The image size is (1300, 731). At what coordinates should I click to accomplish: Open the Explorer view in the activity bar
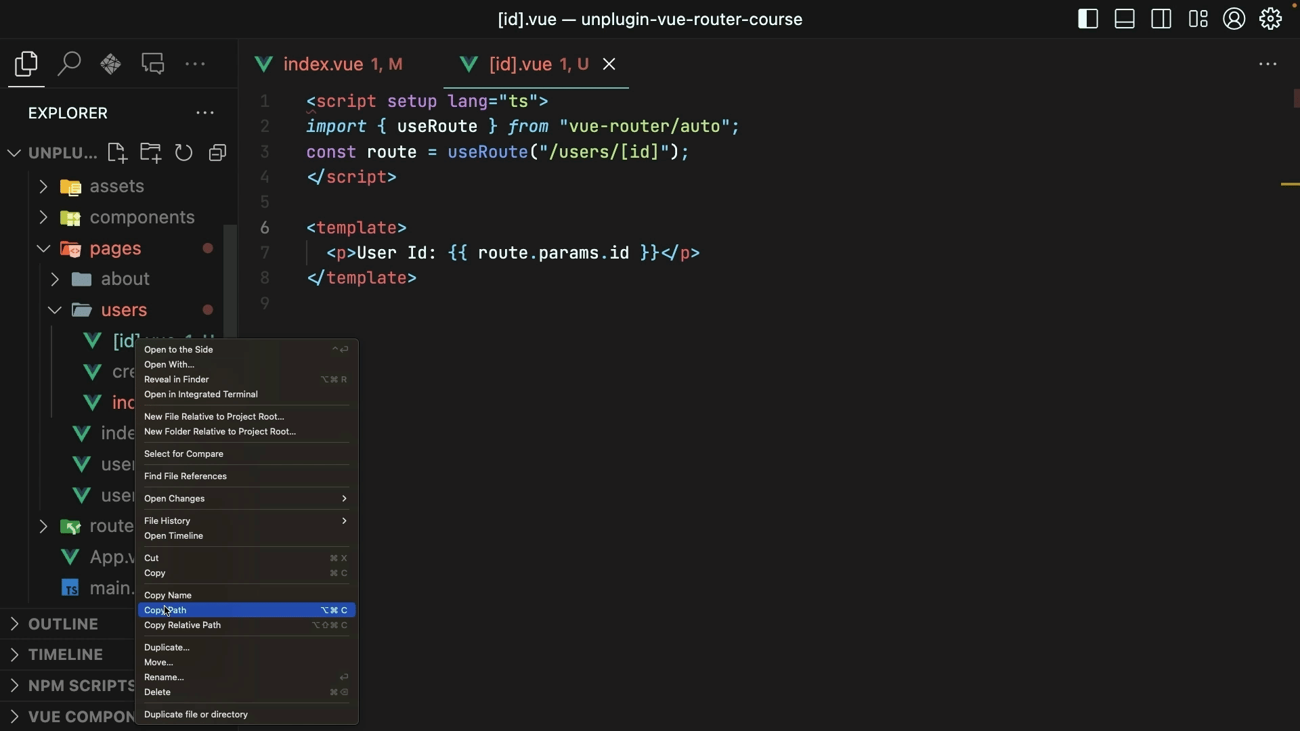(26, 64)
